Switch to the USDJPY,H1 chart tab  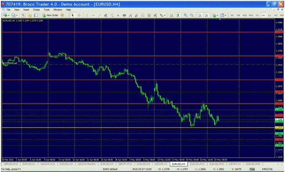click(x=234, y=164)
